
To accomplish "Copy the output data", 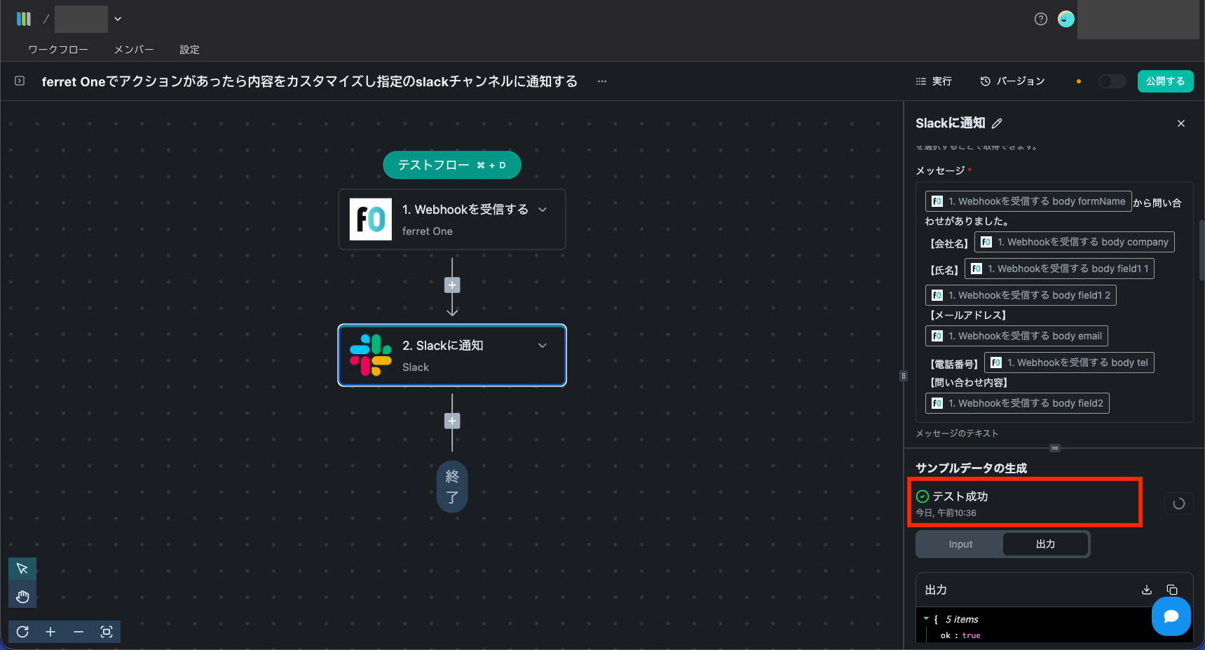I will point(1172,590).
